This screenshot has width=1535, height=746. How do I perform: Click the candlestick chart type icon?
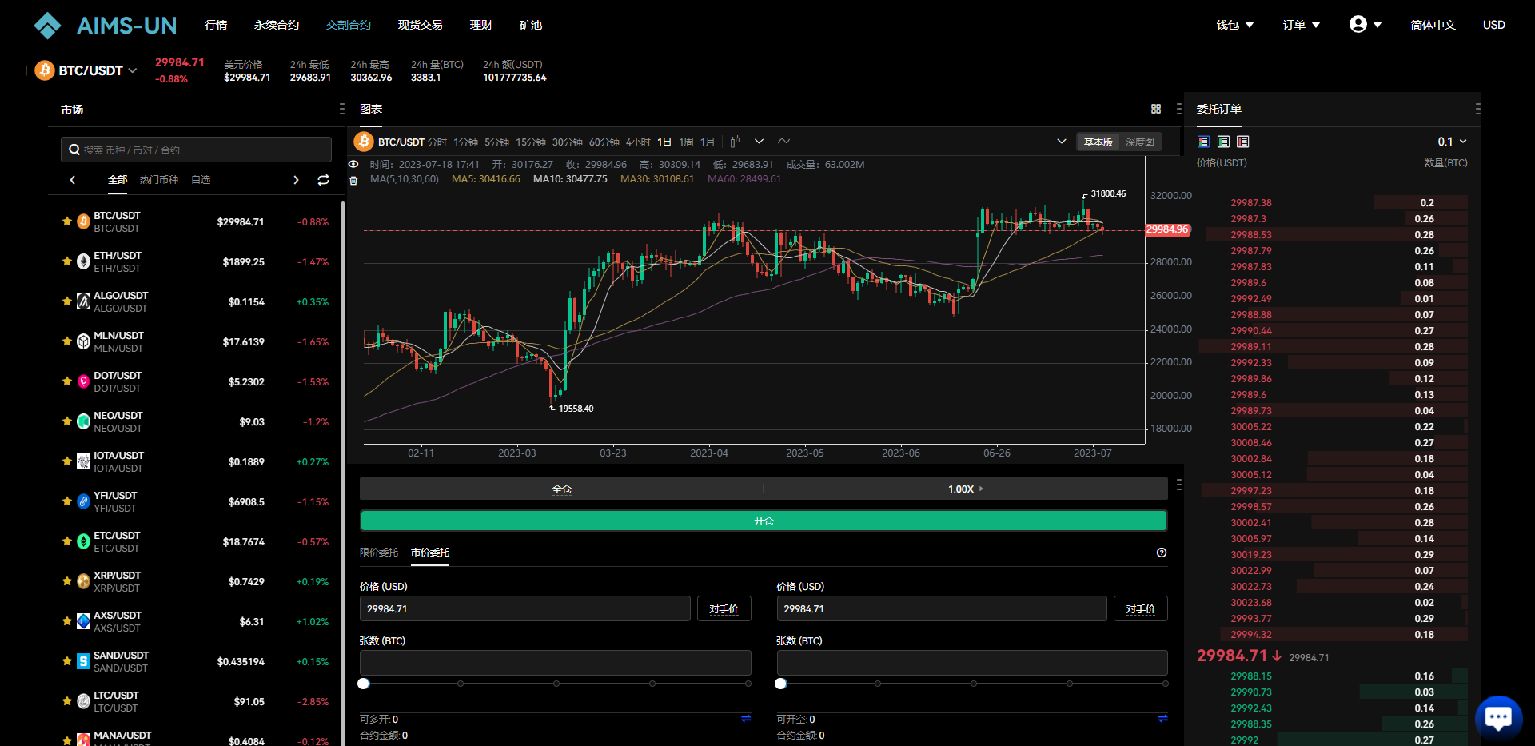(x=735, y=142)
